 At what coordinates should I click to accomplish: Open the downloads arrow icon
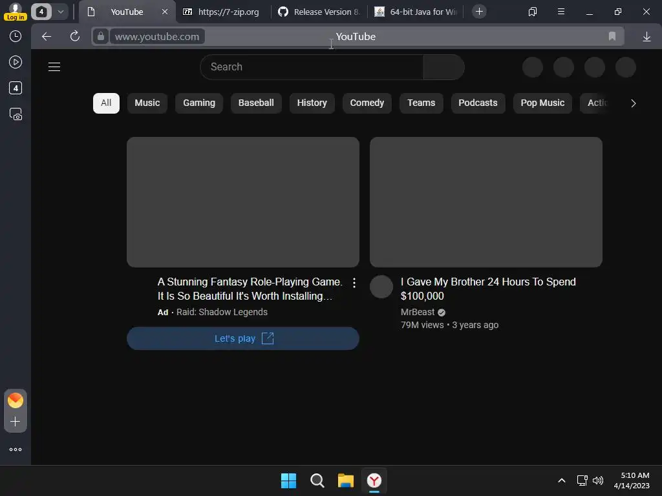[646, 37]
